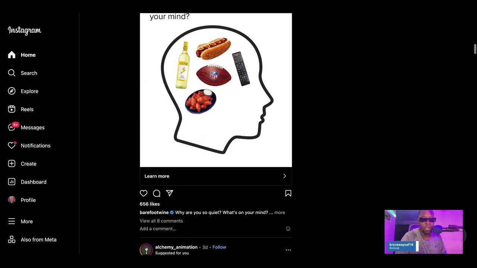Open the Notifications menu item
The width and height of the screenshot is (477, 268).
point(35,146)
